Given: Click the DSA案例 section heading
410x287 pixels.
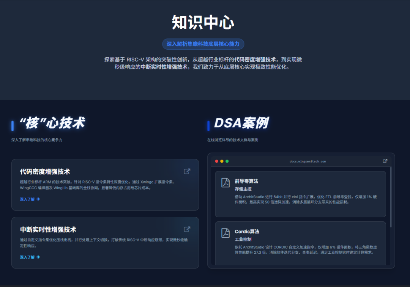Looking at the screenshot, I should 241,123.
